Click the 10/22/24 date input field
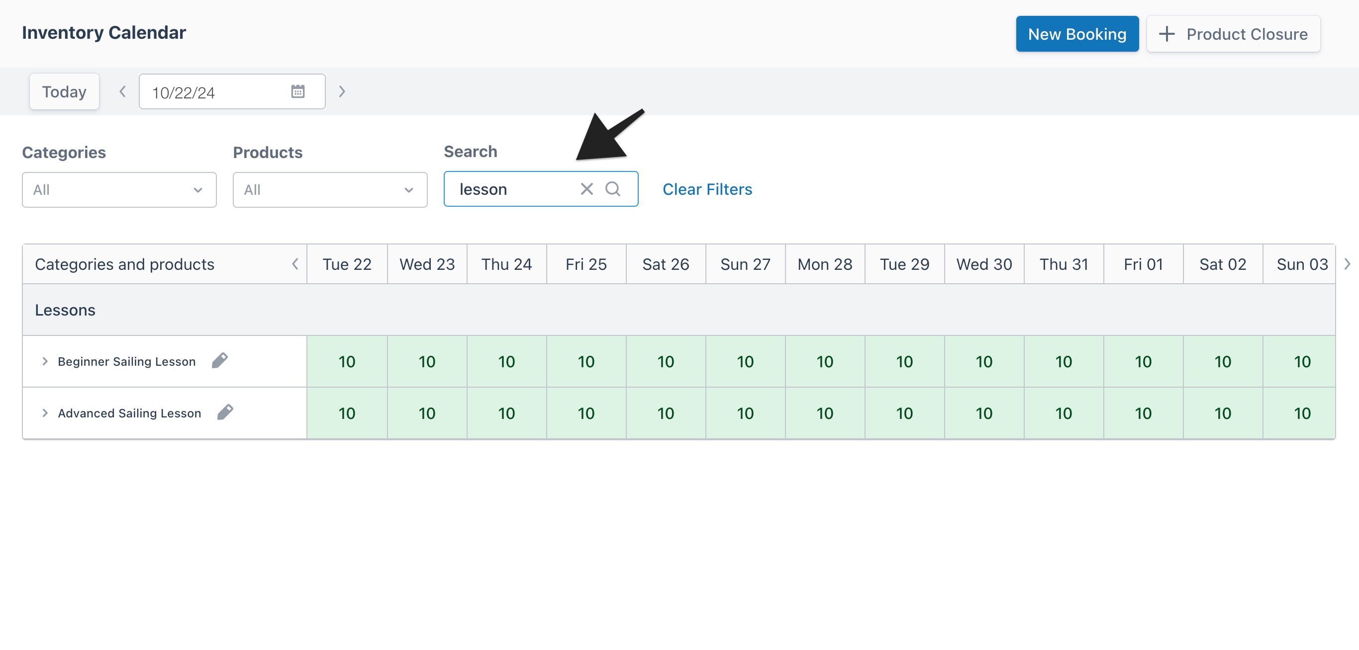 [232, 92]
